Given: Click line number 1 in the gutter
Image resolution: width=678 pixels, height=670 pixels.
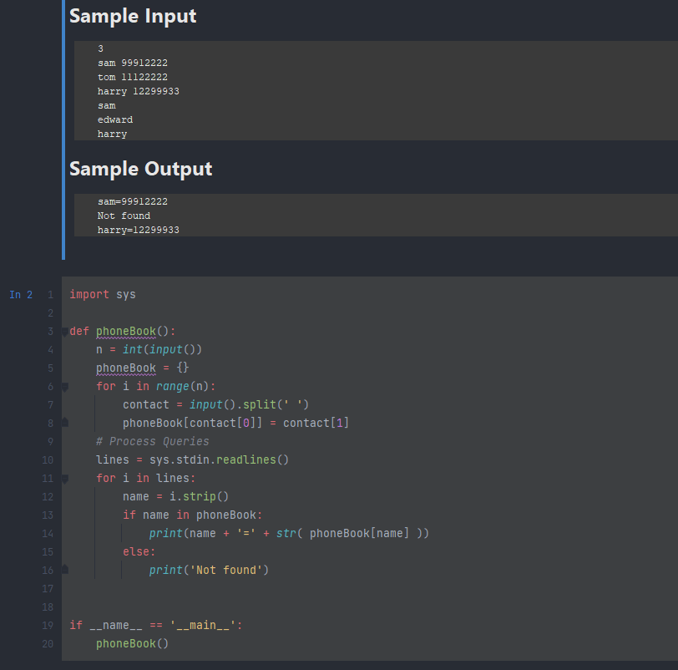Looking at the screenshot, I should click(x=51, y=295).
